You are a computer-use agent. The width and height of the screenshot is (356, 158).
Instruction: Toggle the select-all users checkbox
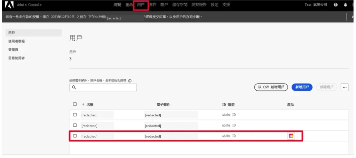pyautogui.click(x=75, y=104)
